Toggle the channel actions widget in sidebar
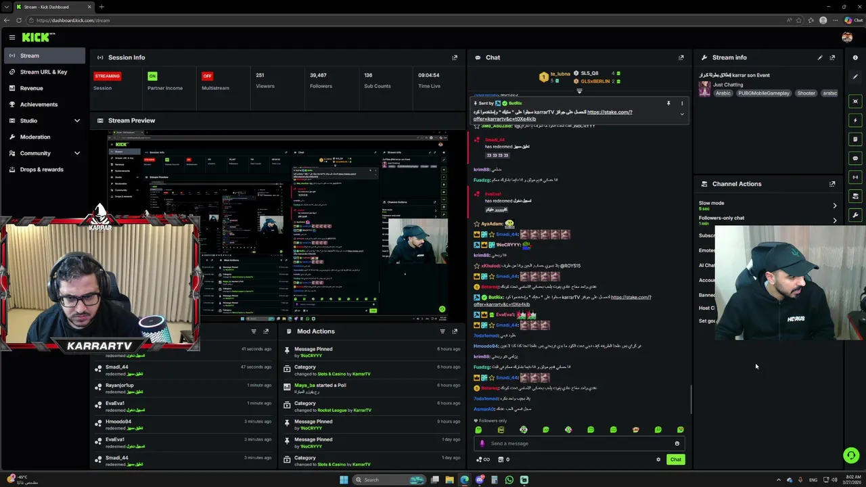 point(855,196)
